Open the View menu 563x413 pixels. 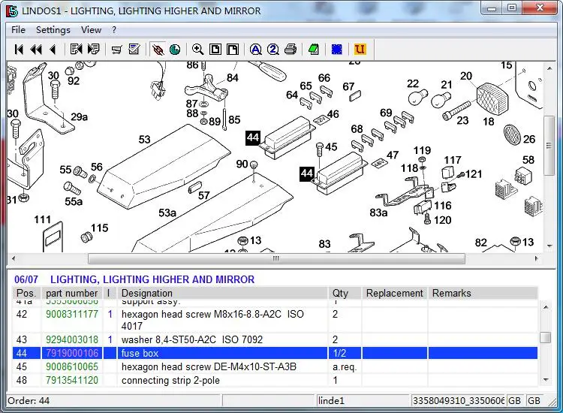(x=91, y=30)
